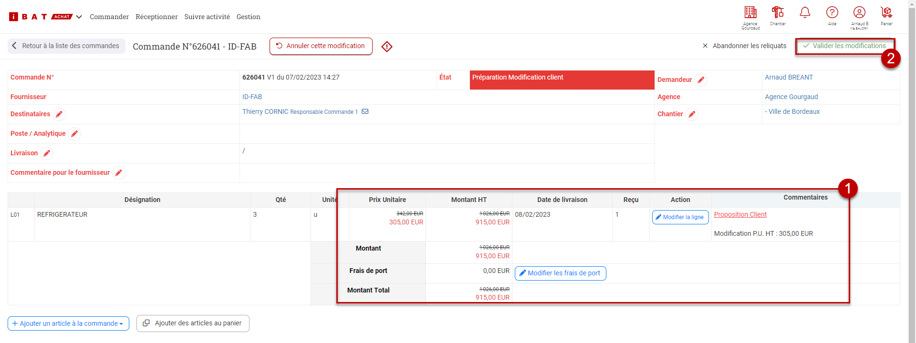Open the notifications bell
The image size is (916, 343).
click(x=805, y=13)
